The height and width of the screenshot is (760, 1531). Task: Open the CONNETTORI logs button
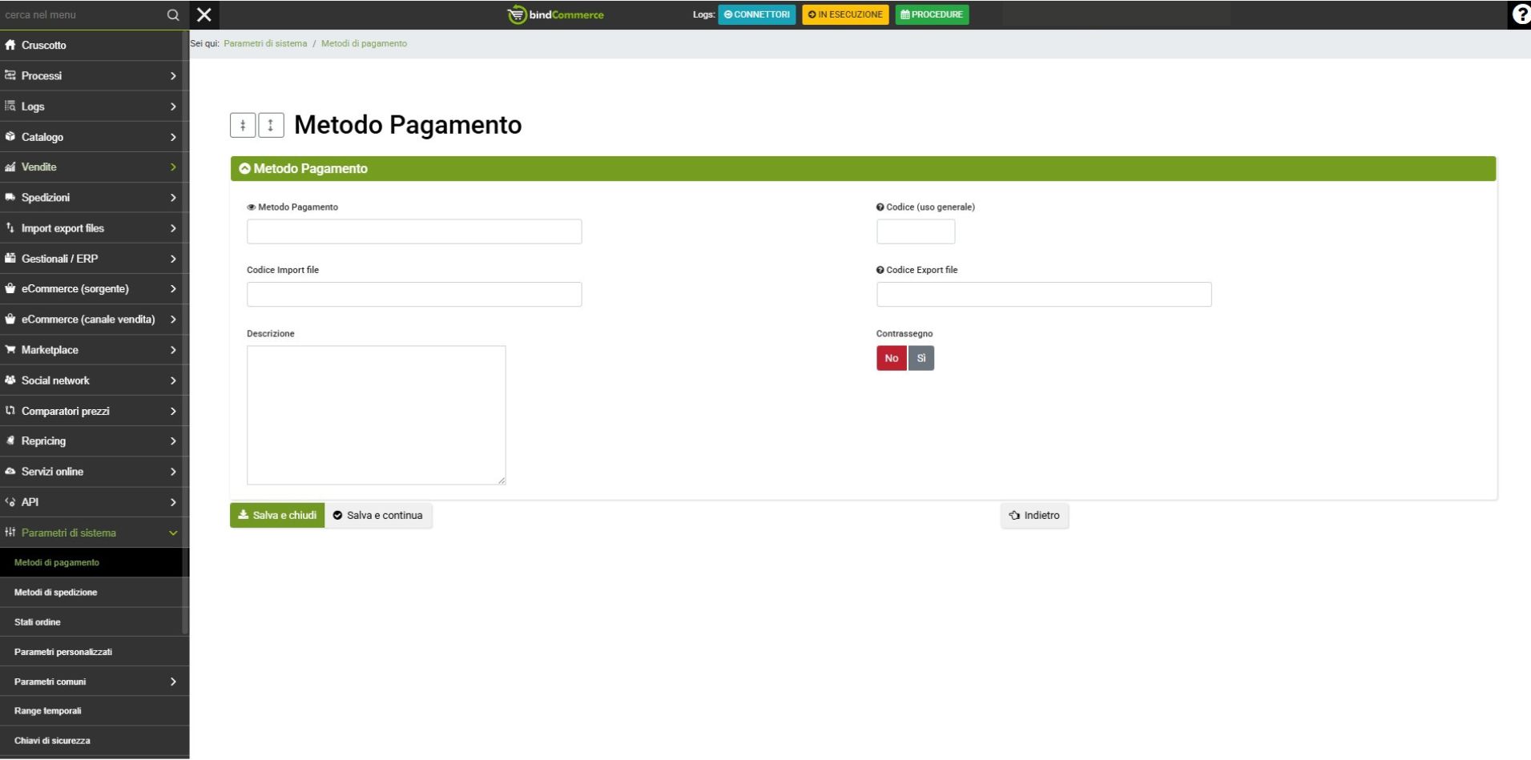[756, 14]
